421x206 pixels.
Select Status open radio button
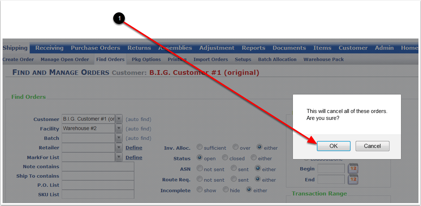point(200,158)
